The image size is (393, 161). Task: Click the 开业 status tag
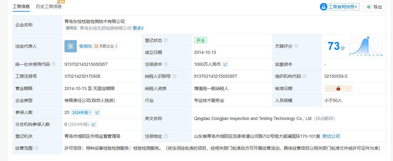coord(200,40)
